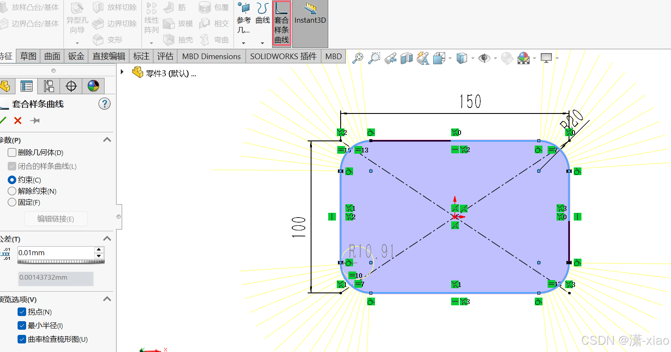Image resolution: width=671 pixels, height=352 pixels.
Task: Open the dropdown arrow under 异型孔向导
Action: tap(77, 43)
